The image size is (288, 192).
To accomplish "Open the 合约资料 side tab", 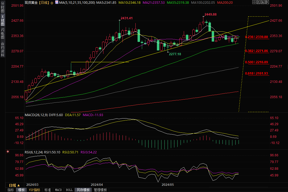I will pos(2,49).
